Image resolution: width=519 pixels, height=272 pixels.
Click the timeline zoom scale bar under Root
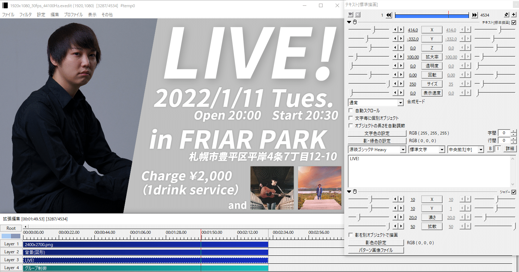point(11,236)
